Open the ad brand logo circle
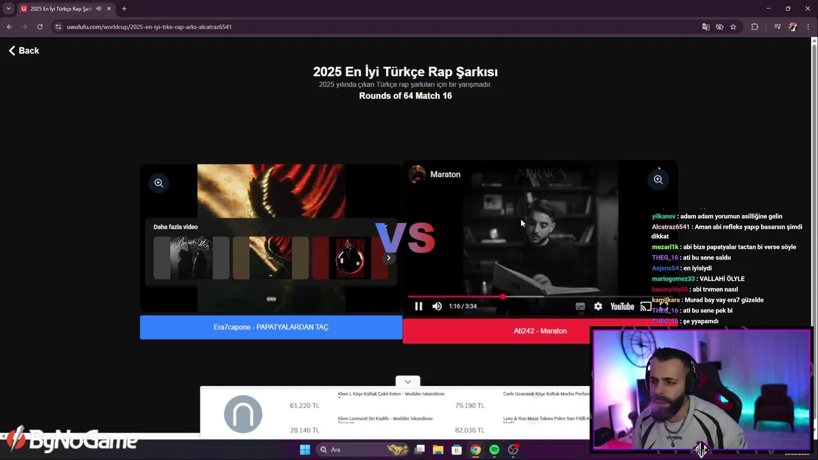Viewport: 818px width, 460px height. pyautogui.click(x=243, y=414)
